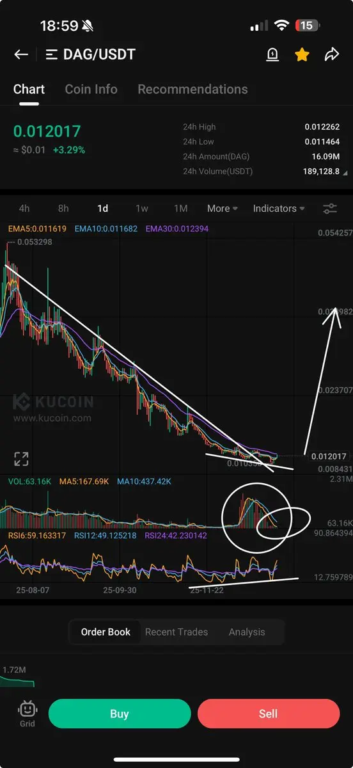Open the Recent Trades tab
Screen dimensions: 353x768
click(176, 632)
